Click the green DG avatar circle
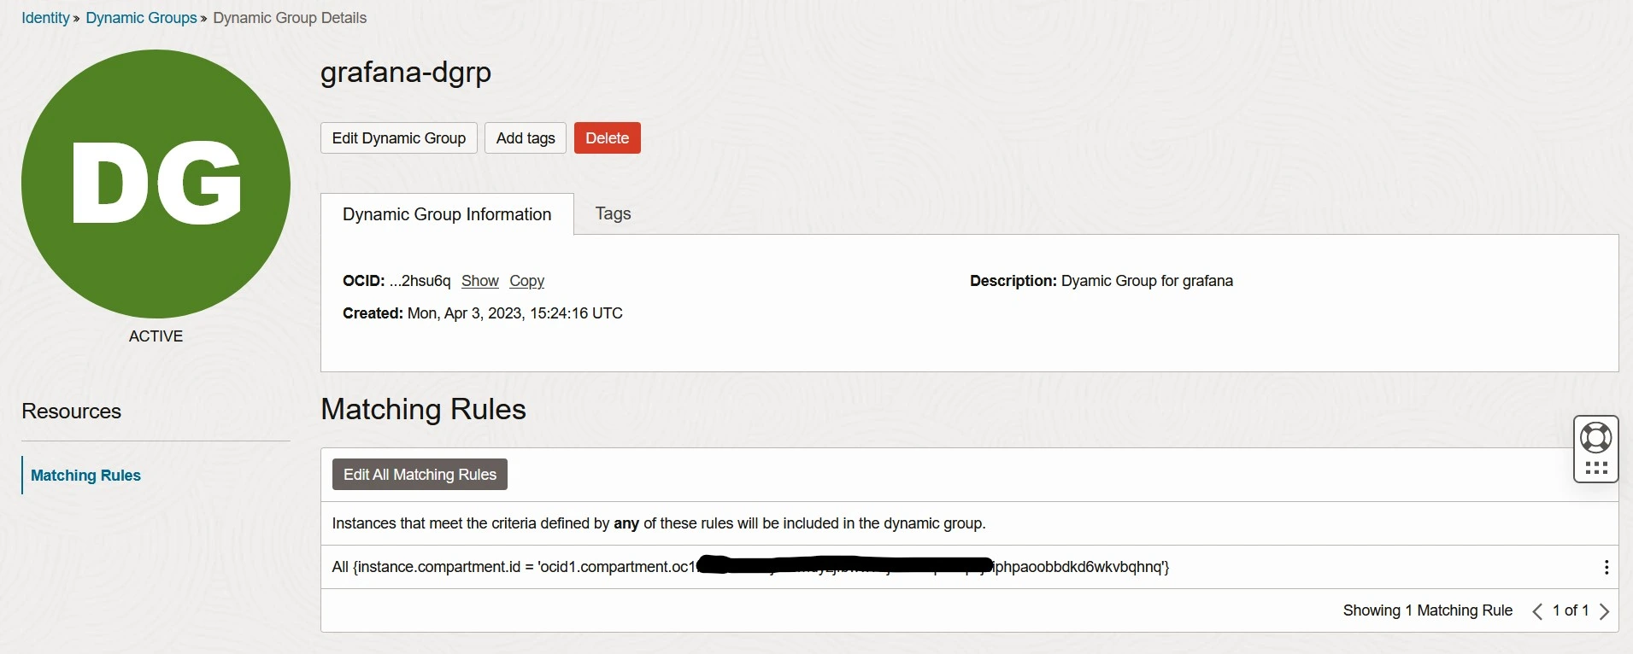This screenshot has height=654, width=1633. click(x=156, y=184)
